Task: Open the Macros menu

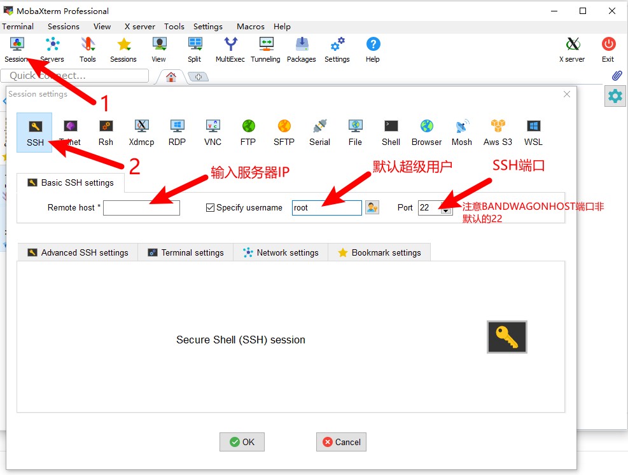Action: (250, 27)
